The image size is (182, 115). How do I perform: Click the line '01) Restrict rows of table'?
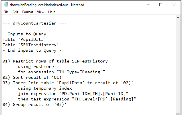pyautogui.click(x=55, y=61)
